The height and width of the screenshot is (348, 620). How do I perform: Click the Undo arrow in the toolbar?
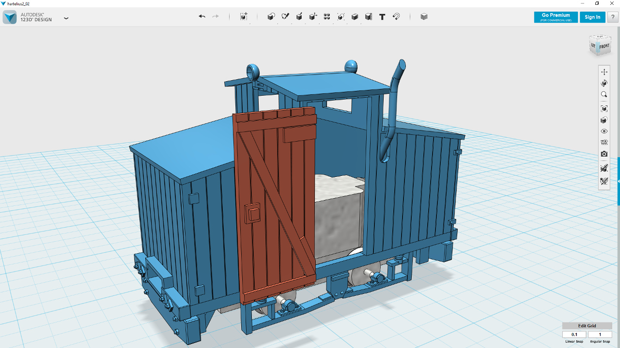pos(202,16)
